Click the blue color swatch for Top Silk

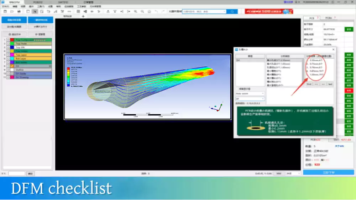tap(12, 47)
